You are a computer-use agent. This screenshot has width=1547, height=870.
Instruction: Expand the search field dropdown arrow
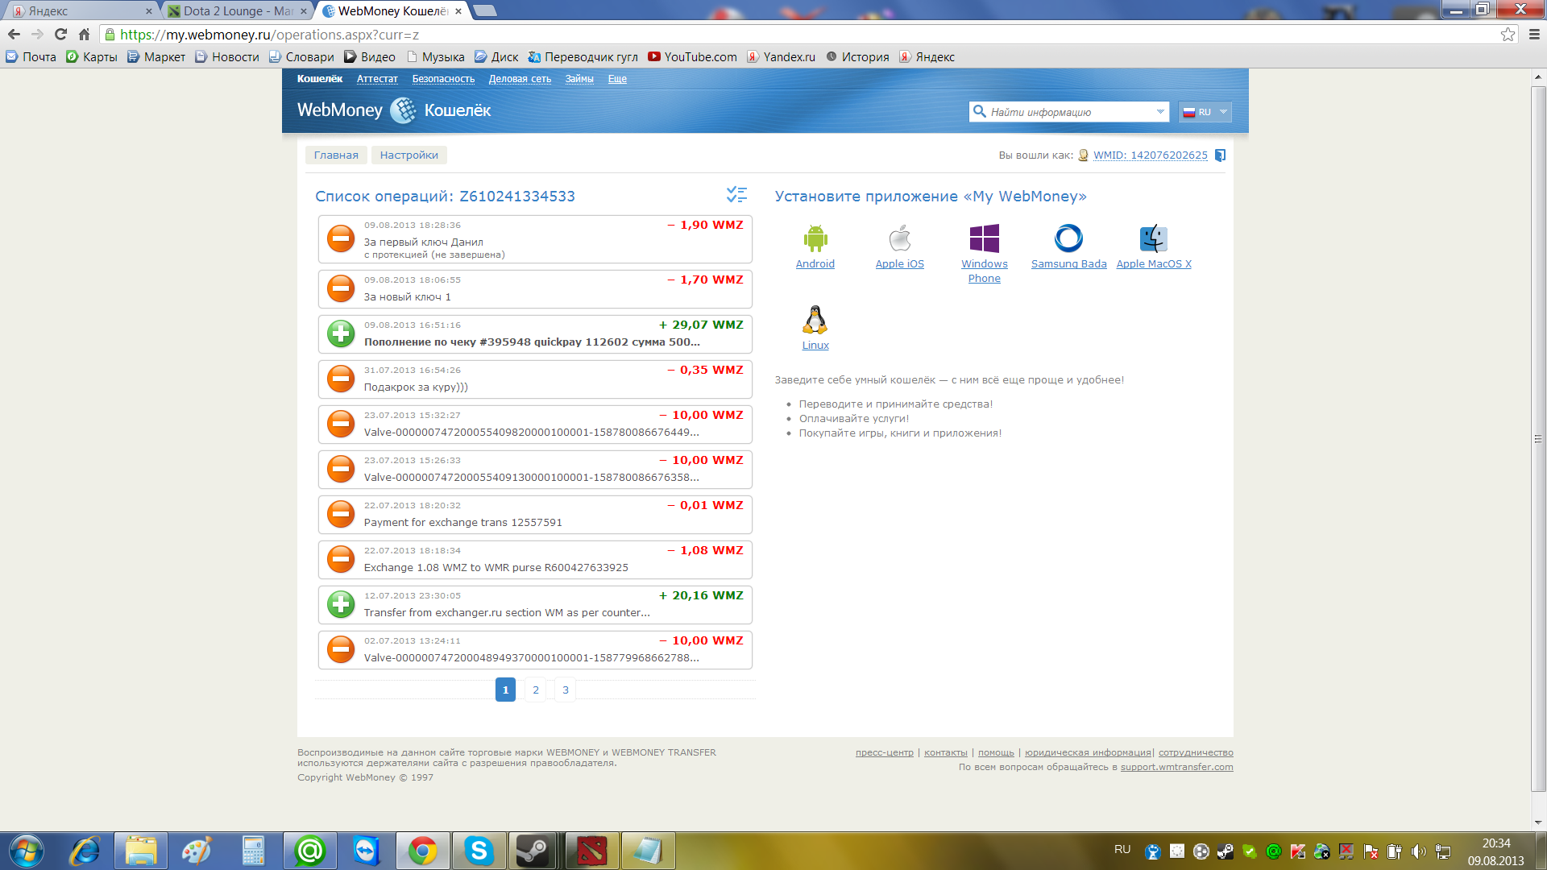pos(1160,112)
